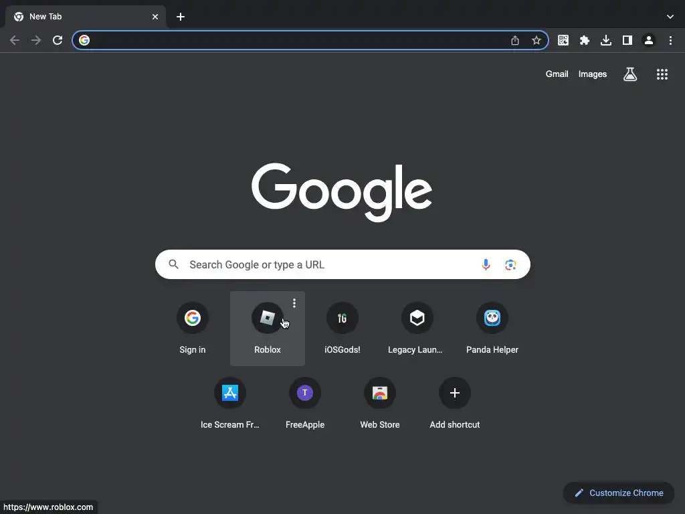
Task: Open the Chrome three-dot main menu
Action: (670, 41)
